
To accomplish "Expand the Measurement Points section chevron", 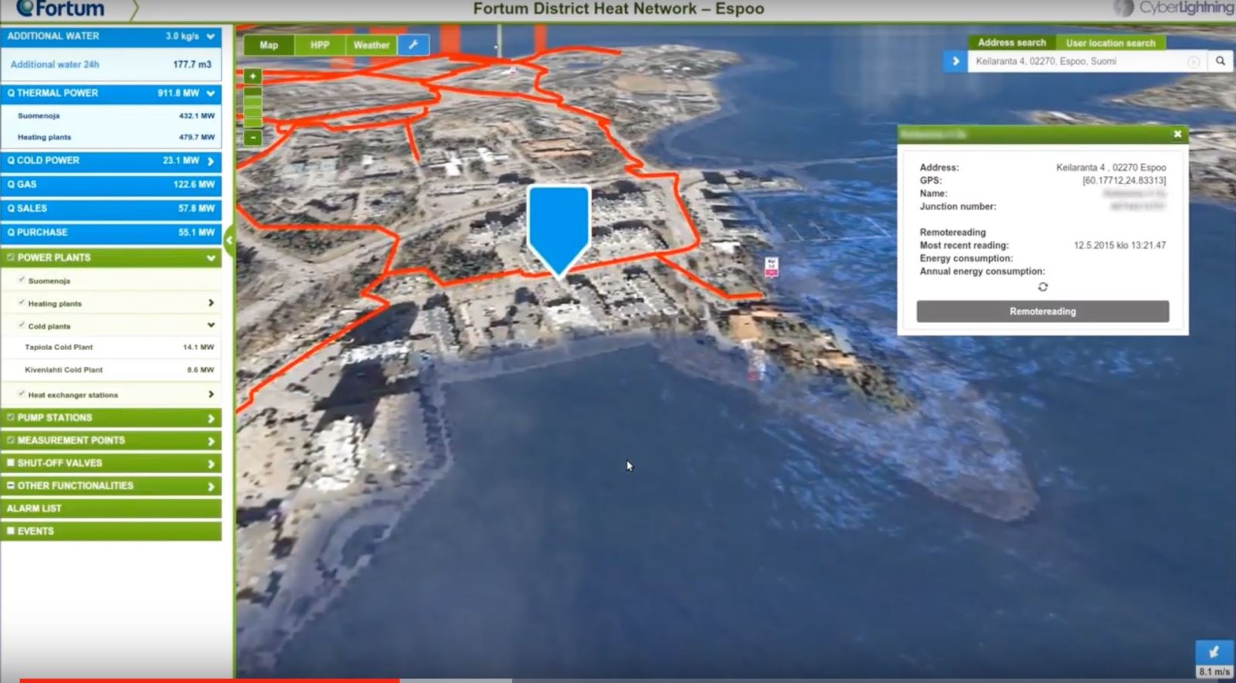I will pyautogui.click(x=211, y=441).
